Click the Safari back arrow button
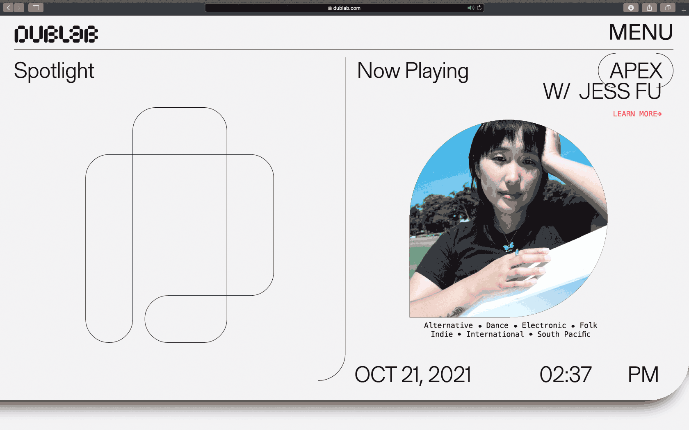The image size is (689, 430). [x=8, y=8]
